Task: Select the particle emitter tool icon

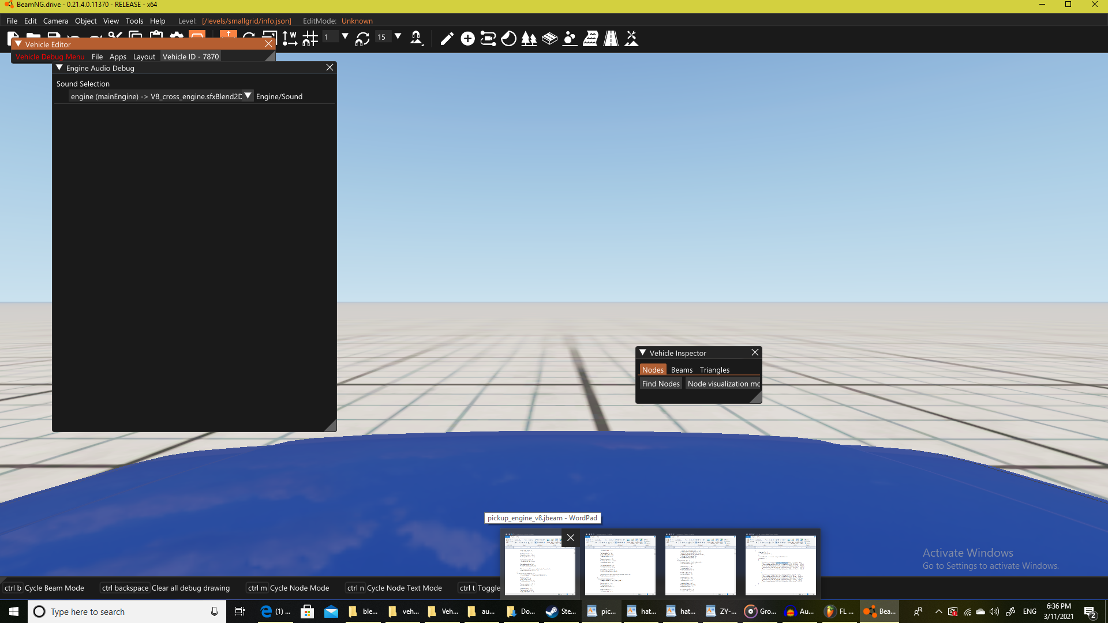Action: [570, 39]
